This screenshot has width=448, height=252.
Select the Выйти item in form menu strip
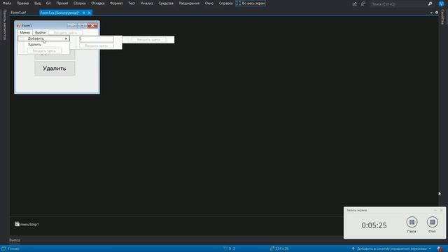click(41, 33)
